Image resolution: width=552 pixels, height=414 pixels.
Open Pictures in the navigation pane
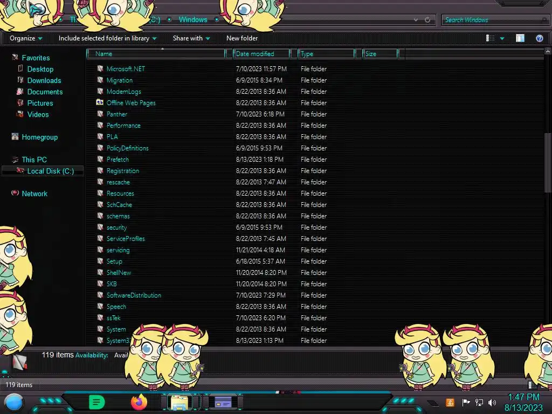point(40,103)
